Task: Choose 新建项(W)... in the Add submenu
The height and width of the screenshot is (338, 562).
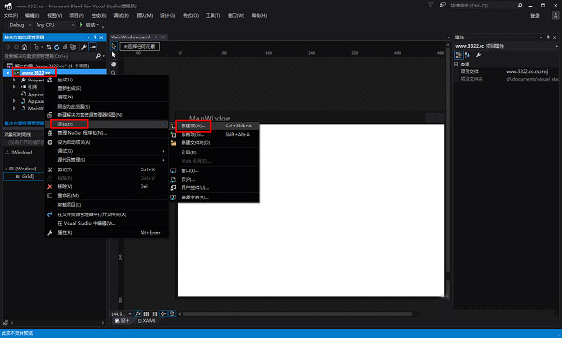Action: tap(214, 125)
